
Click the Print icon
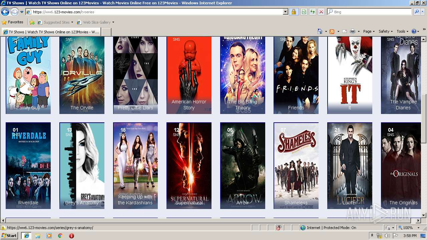[353, 31]
